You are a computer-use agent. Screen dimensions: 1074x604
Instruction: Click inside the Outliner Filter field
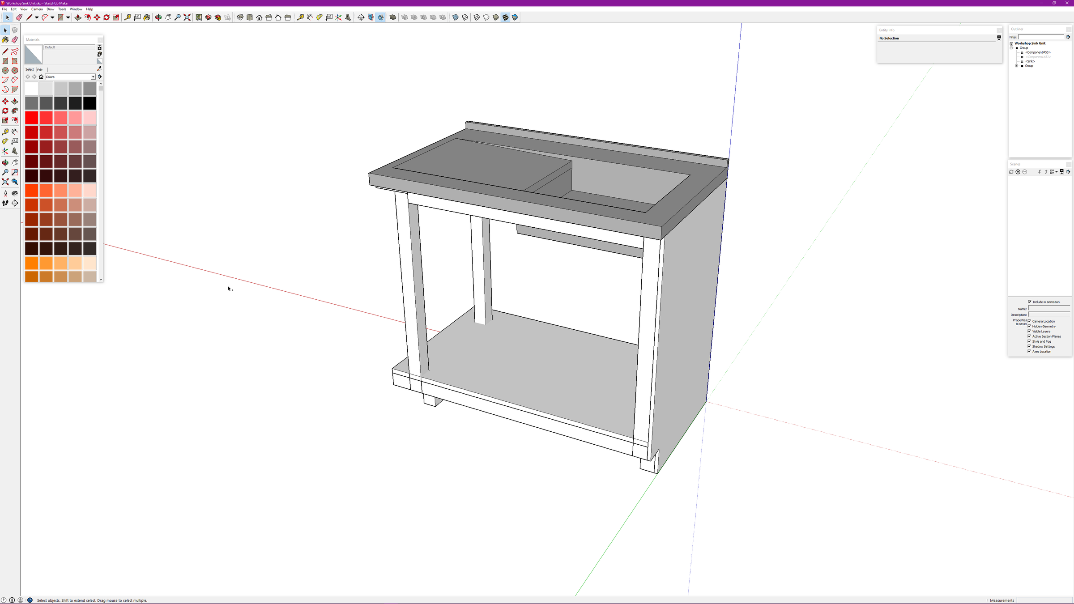tap(1041, 37)
